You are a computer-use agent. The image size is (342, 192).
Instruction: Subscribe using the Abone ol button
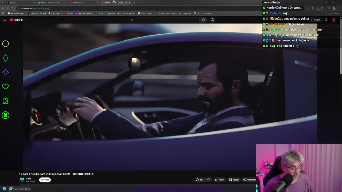click(45, 180)
